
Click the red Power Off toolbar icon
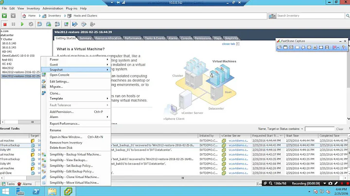(x=5, y=24)
